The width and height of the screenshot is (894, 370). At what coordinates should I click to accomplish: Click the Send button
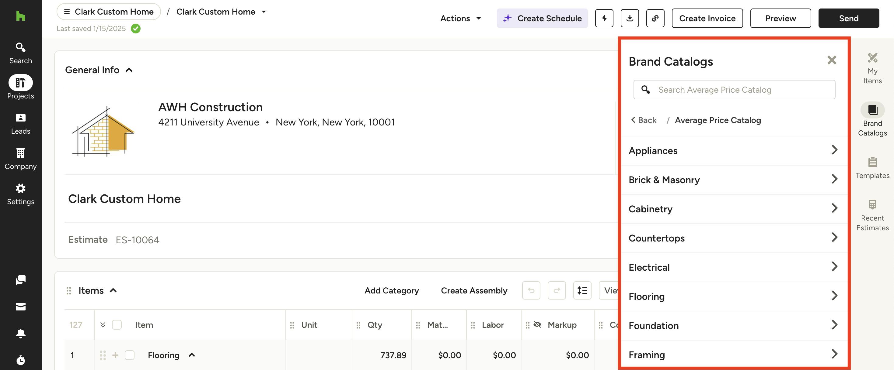(849, 18)
